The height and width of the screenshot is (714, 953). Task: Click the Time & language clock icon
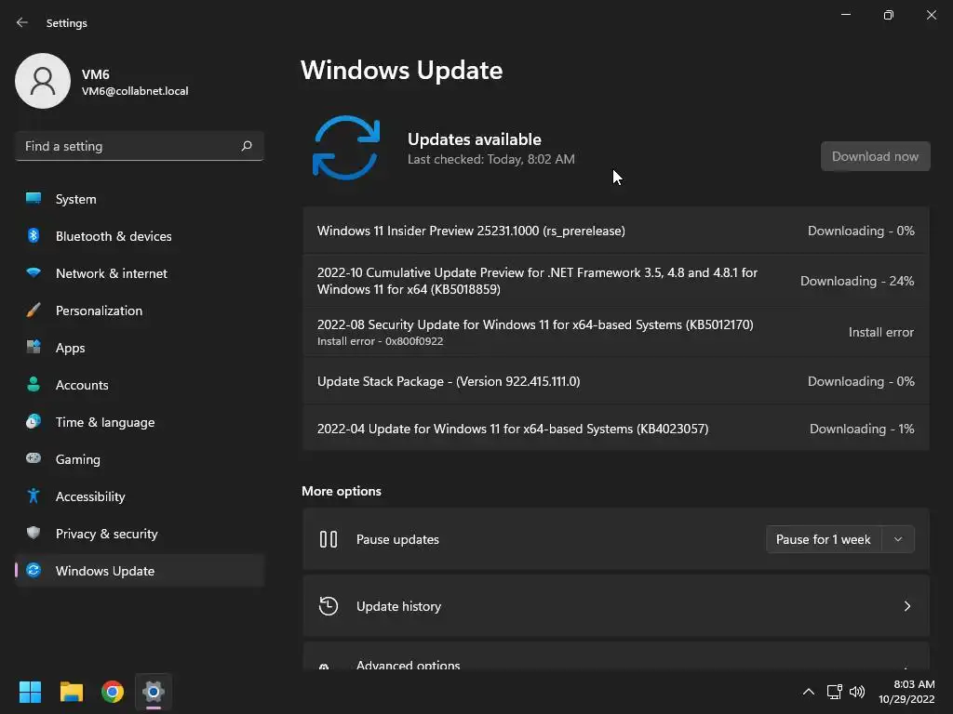coord(34,421)
